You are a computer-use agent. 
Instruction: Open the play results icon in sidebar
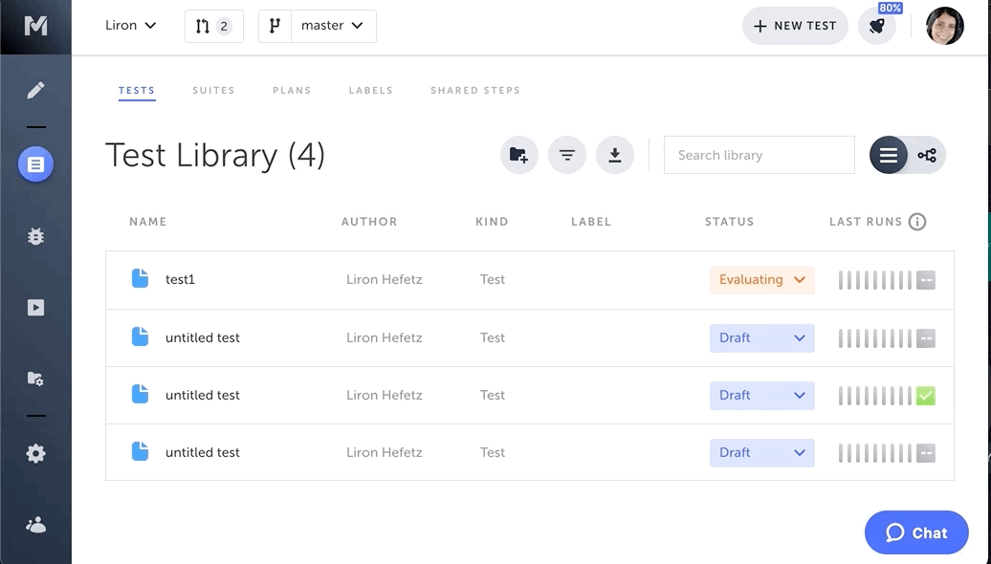point(35,308)
